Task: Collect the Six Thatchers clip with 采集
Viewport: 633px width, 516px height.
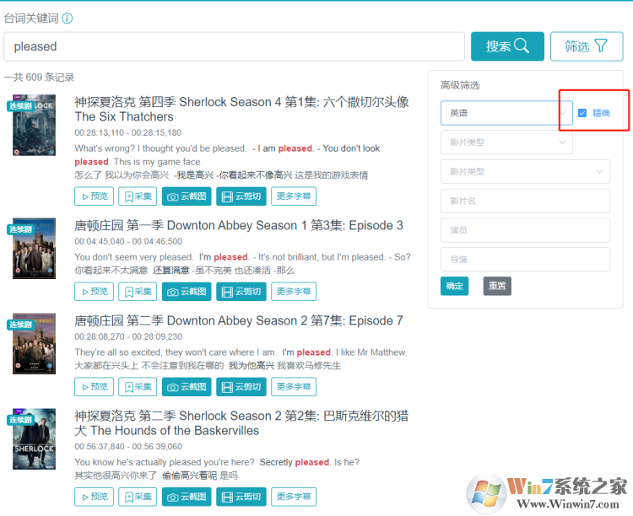Action: [138, 196]
